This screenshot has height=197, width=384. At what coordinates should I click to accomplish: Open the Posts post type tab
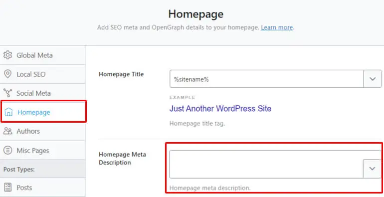click(42, 188)
